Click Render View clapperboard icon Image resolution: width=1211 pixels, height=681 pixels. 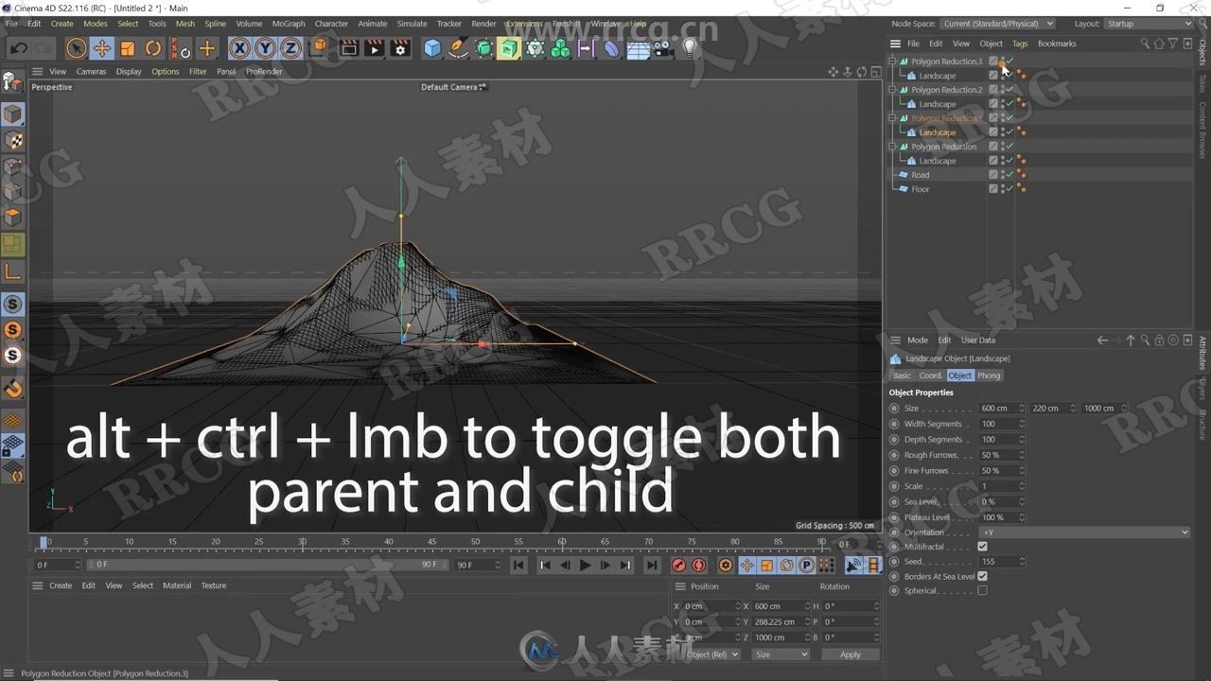click(x=349, y=48)
